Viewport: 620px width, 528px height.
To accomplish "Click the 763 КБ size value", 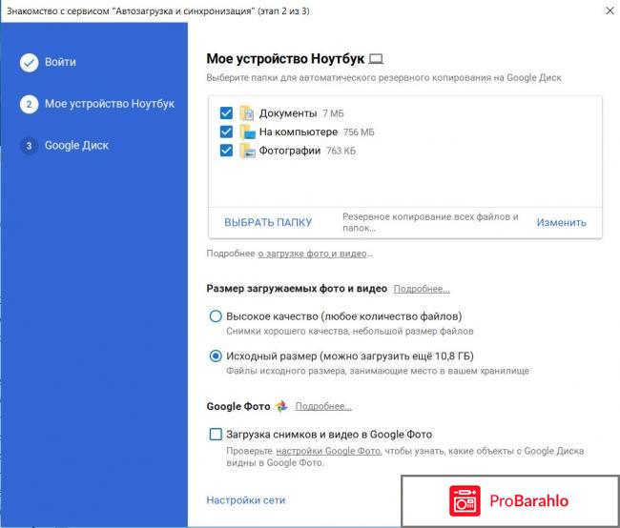I will (x=341, y=151).
